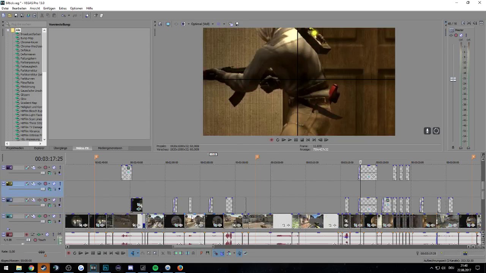Click overlays grid icon in preview toolbar
486x273 pixels.
coord(219,24)
